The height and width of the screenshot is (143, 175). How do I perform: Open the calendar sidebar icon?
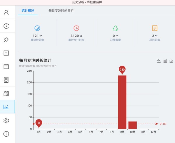pos(6,66)
